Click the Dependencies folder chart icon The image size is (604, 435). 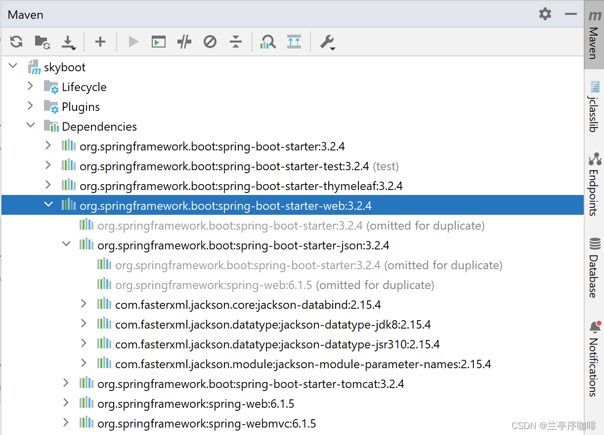click(x=51, y=126)
